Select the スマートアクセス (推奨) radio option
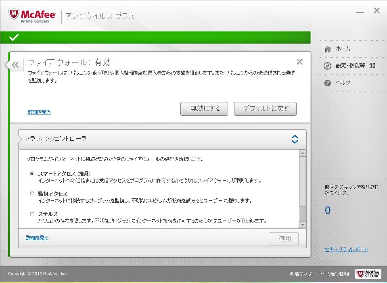This screenshot has width=387, height=283. click(32, 173)
